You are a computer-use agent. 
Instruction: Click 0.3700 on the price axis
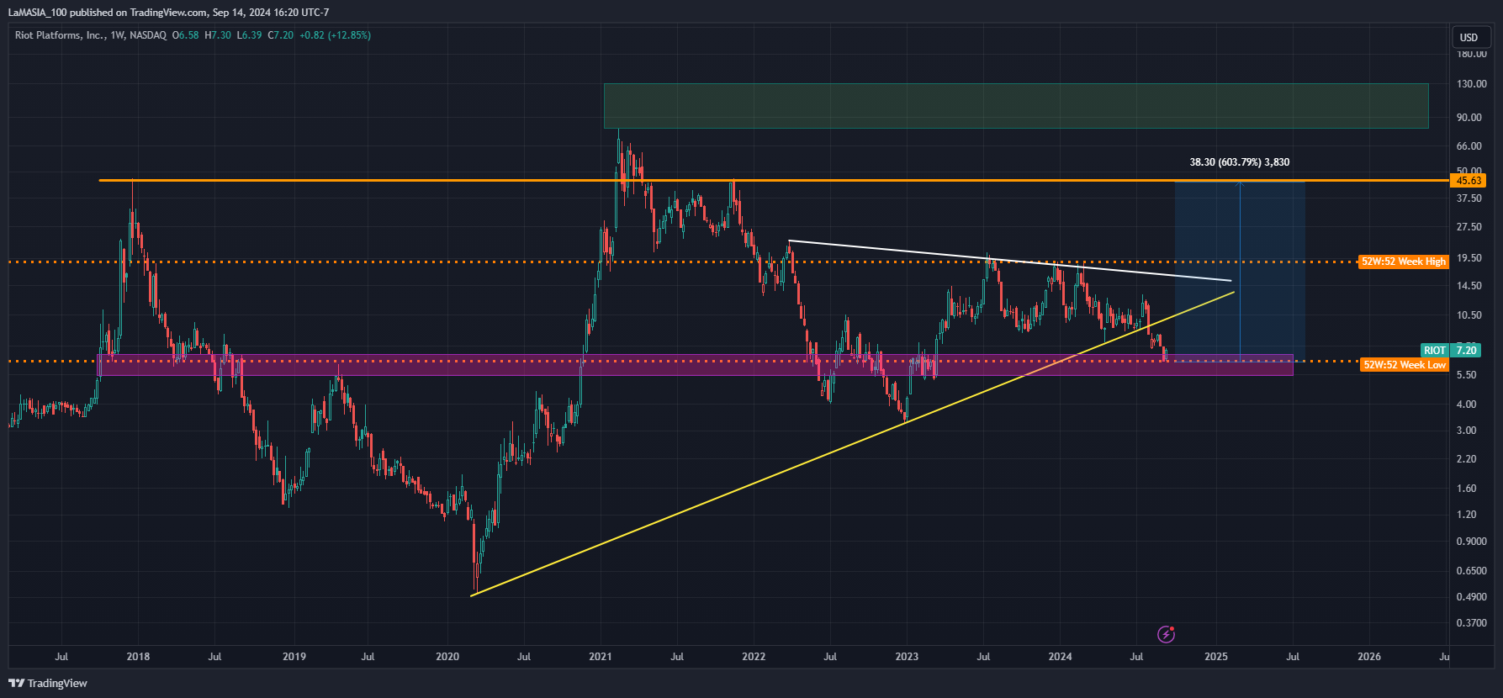coord(1472,623)
